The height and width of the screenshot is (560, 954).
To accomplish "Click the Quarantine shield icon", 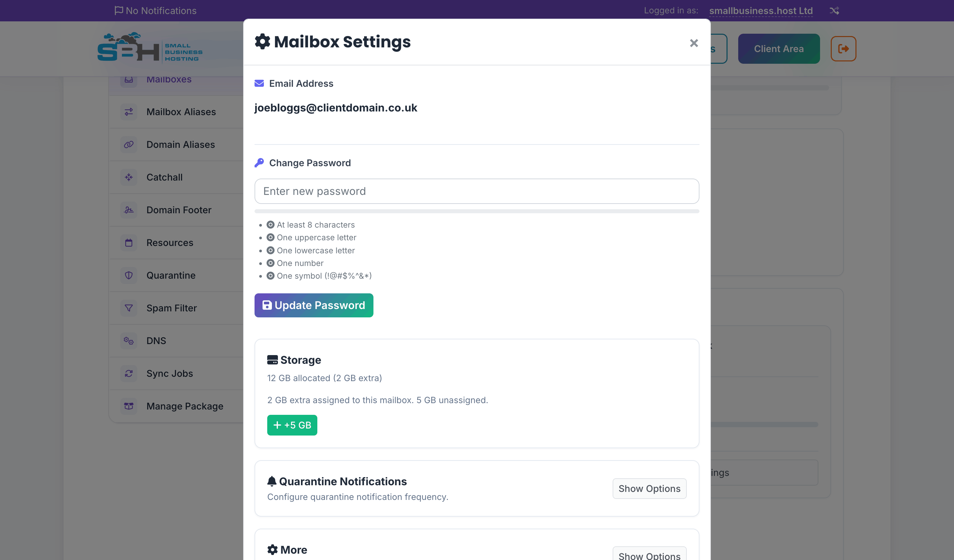I will 129,275.
